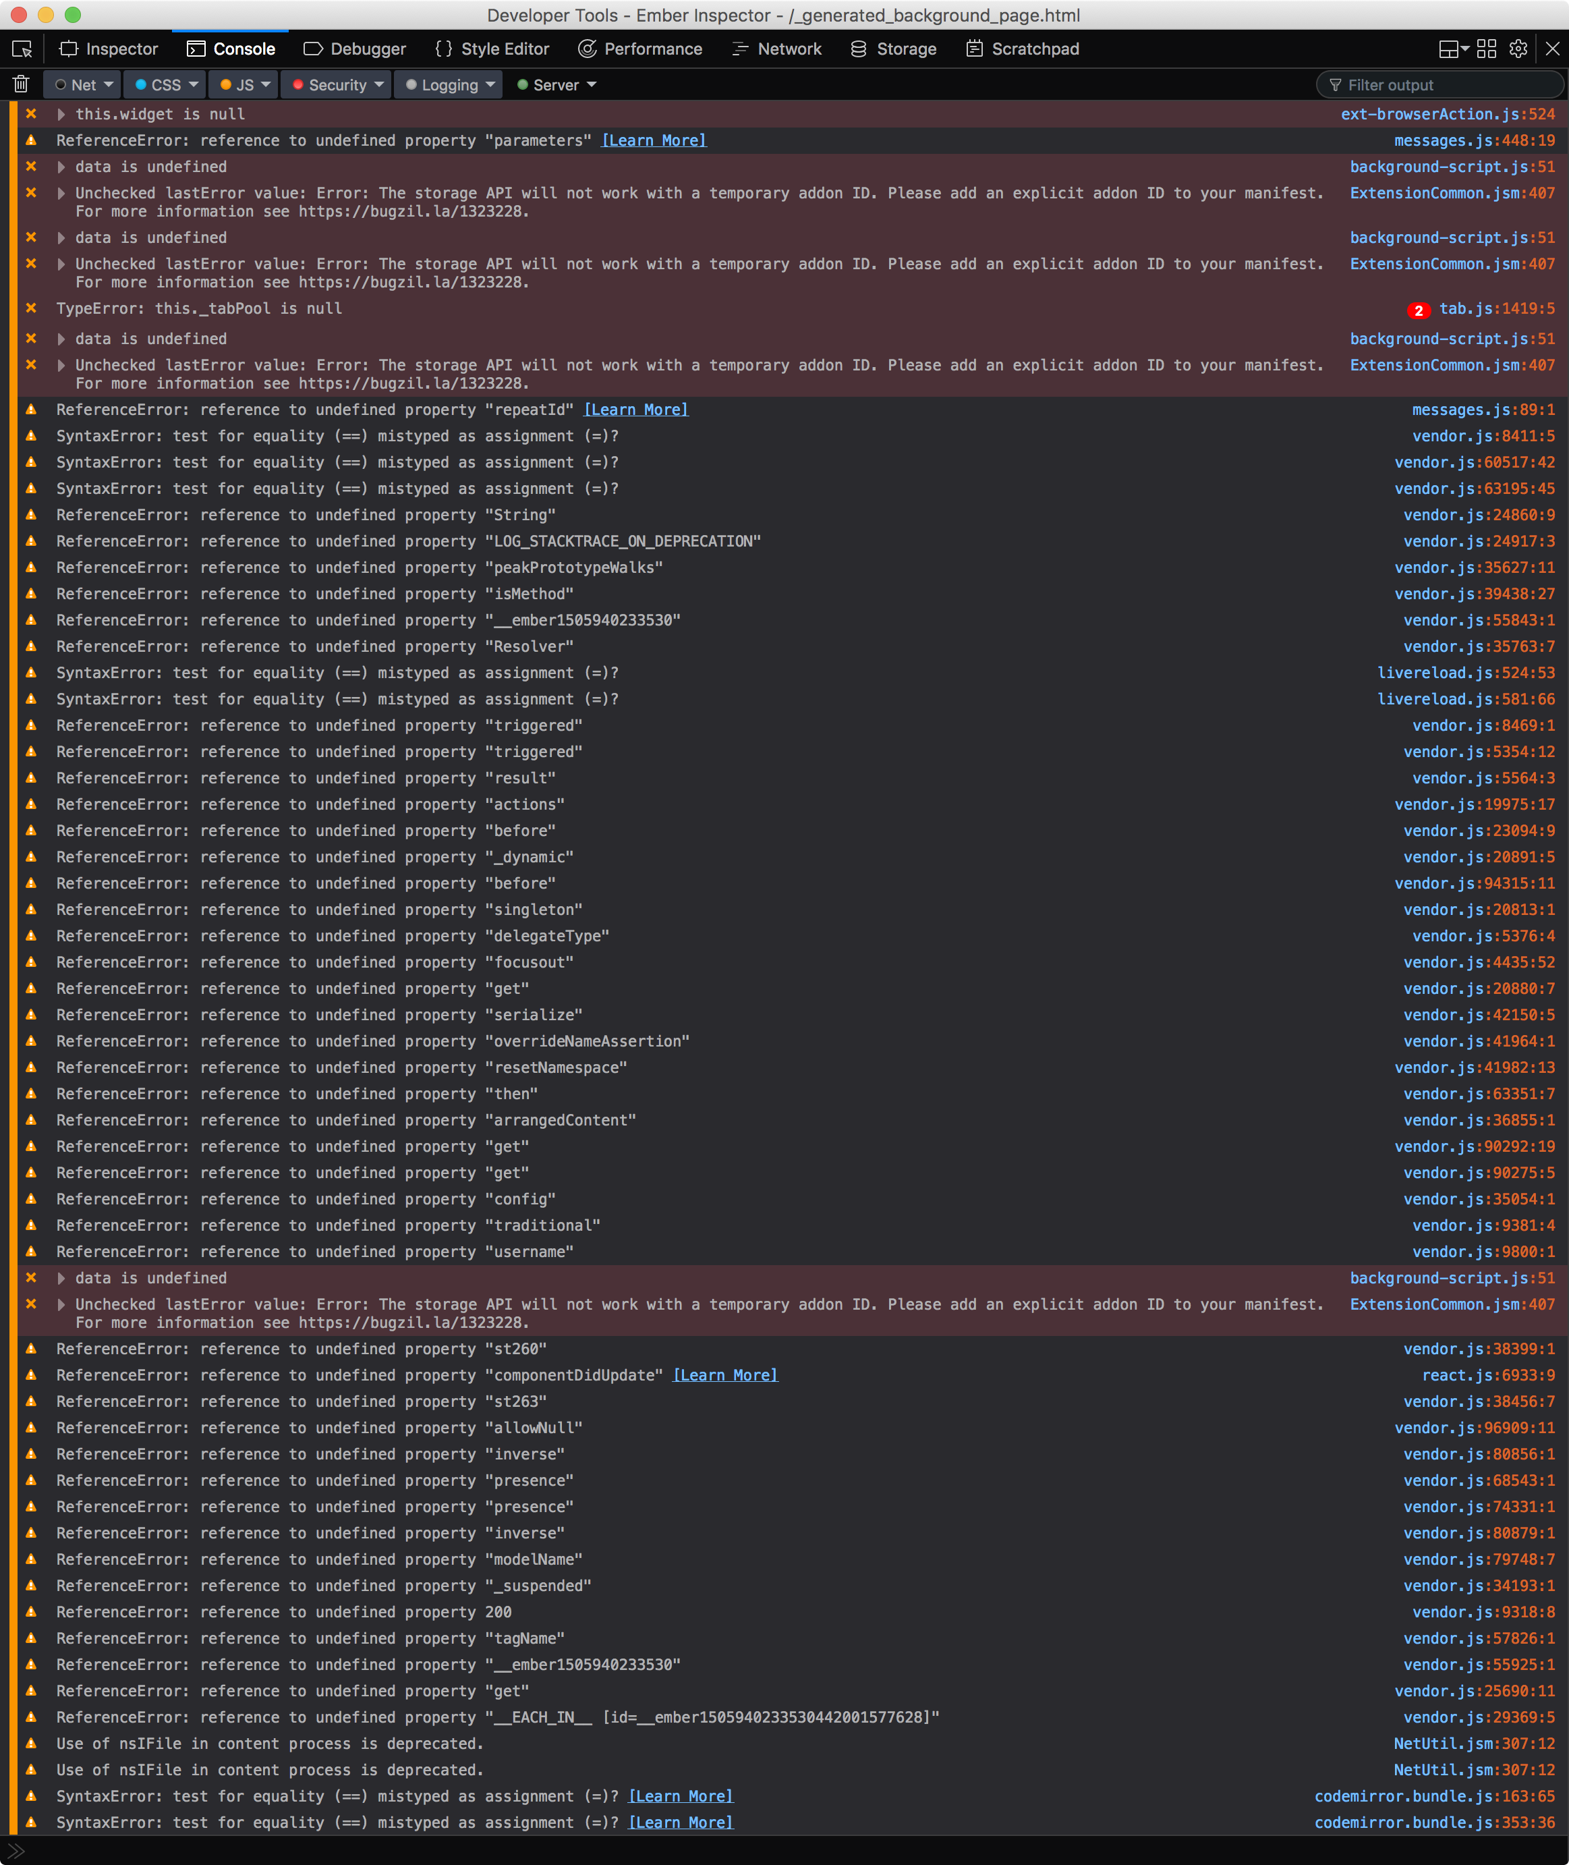The height and width of the screenshot is (1865, 1569).
Task: Click warning icon beside first nsIFile deprecation
Action: [31, 1743]
